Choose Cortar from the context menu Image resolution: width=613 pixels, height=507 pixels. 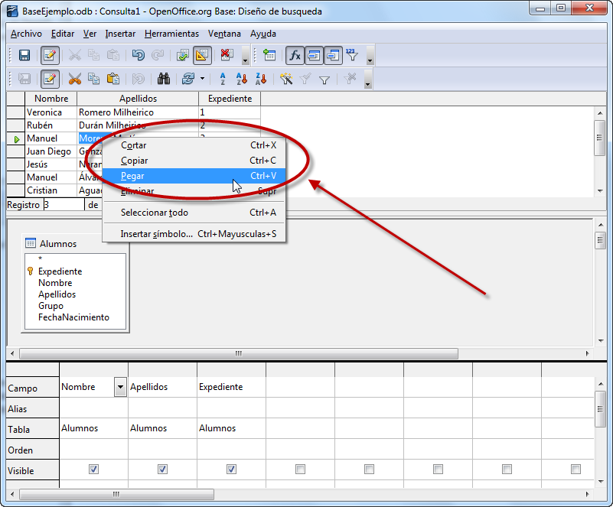(194, 145)
